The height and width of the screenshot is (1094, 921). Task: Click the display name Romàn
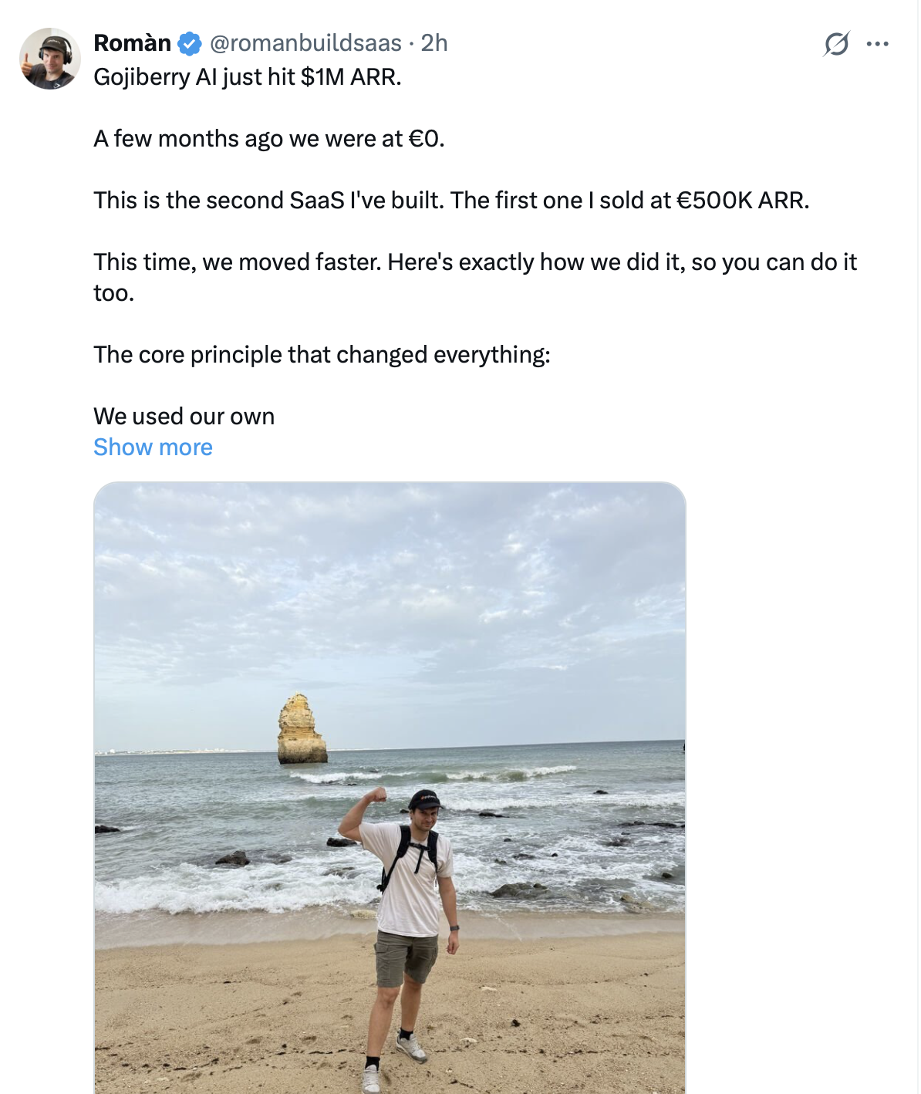point(132,43)
